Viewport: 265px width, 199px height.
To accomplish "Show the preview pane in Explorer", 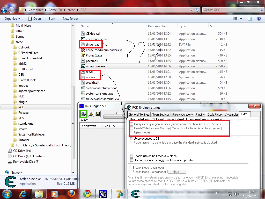I will (x=250, y=19).
